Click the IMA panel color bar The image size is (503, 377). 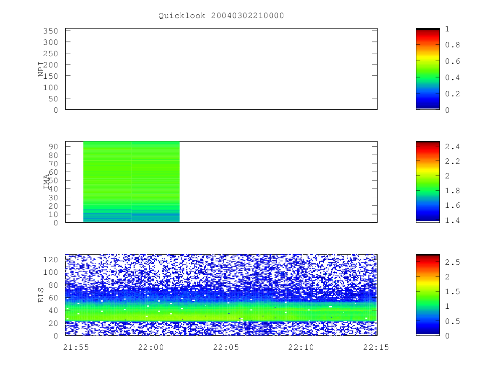(x=428, y=182)
